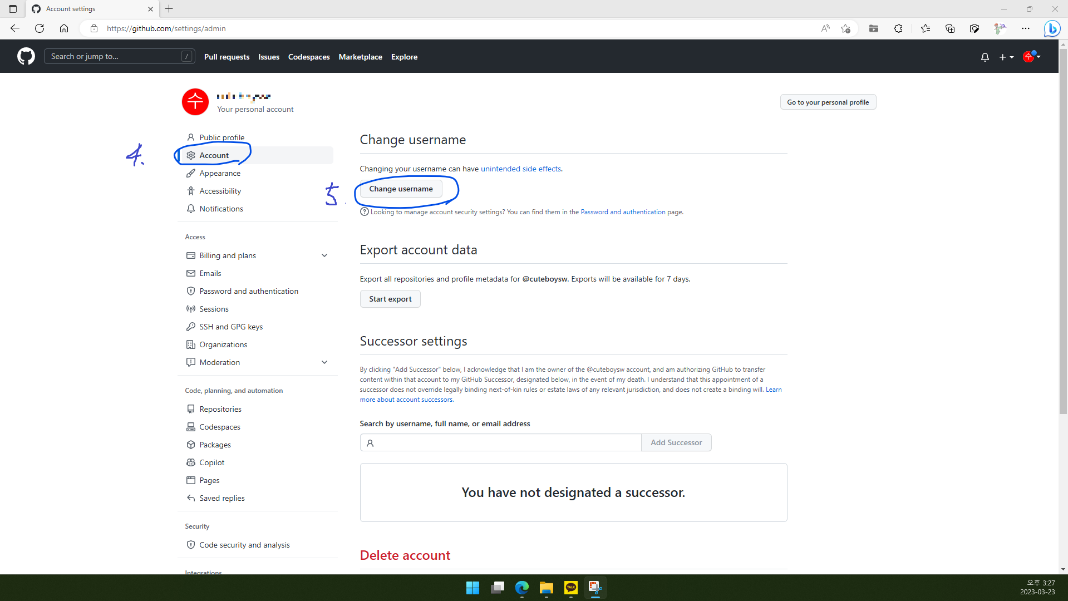Open the Collections icon in toolbar
Image resolution: width=1068 pixels, height=601 pixels.
(950, 28)
